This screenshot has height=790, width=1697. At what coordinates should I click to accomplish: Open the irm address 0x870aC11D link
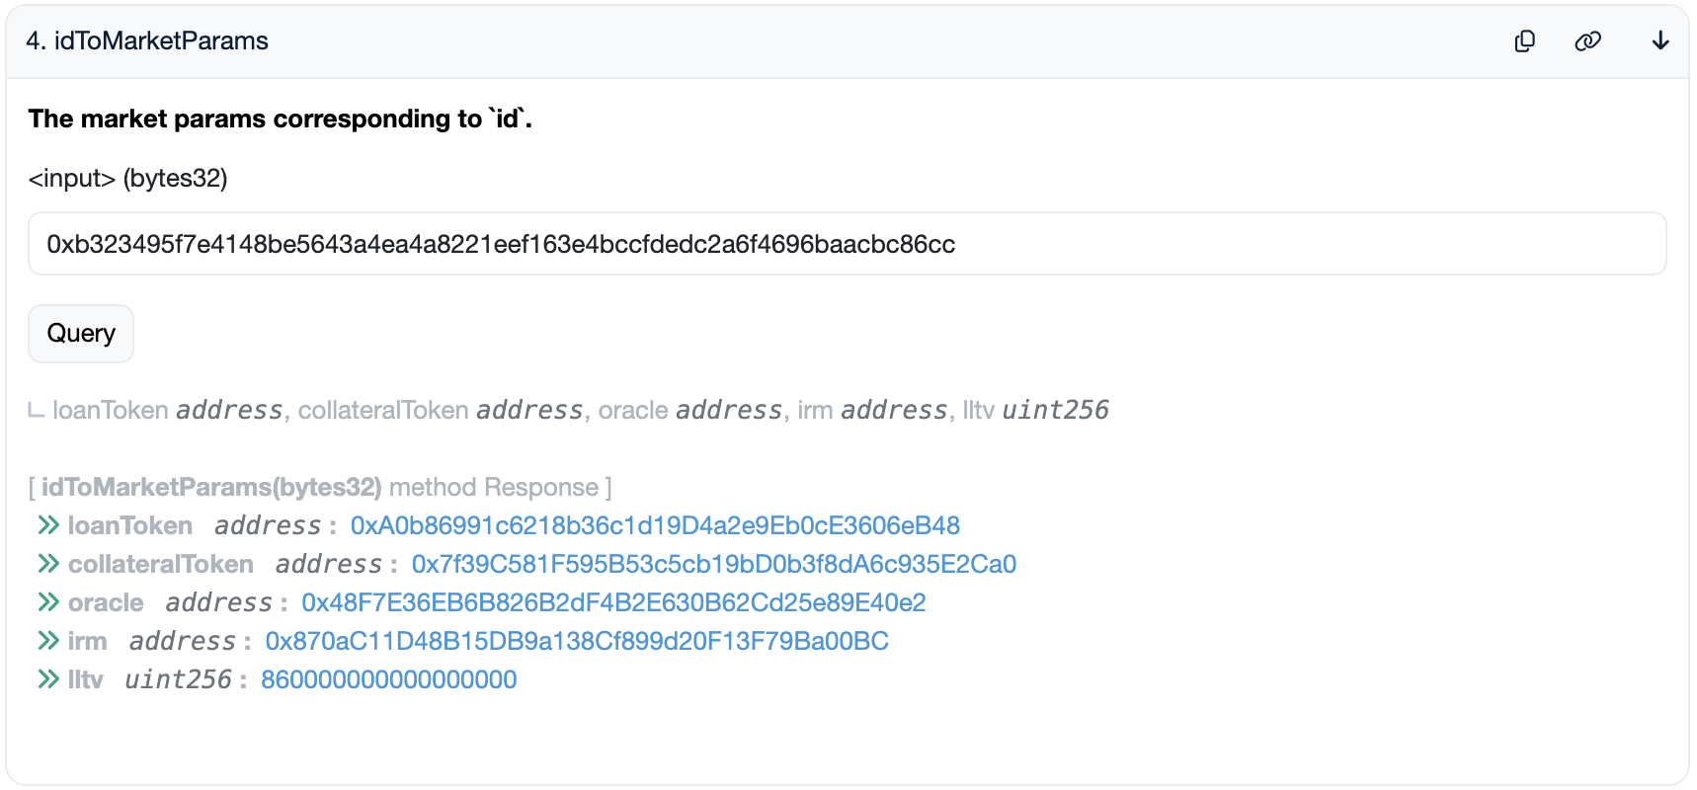pos(577,641)
